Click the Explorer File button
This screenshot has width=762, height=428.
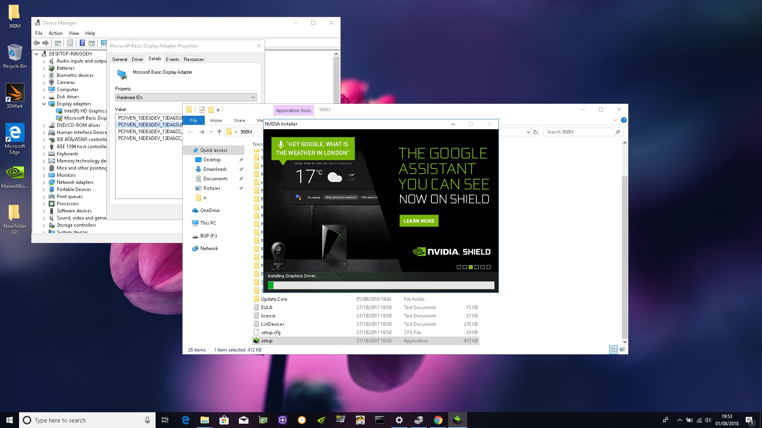tap(194, 120)
